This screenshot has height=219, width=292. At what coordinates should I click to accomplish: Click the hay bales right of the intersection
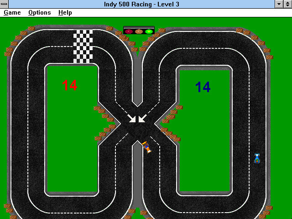click(172, 123)
